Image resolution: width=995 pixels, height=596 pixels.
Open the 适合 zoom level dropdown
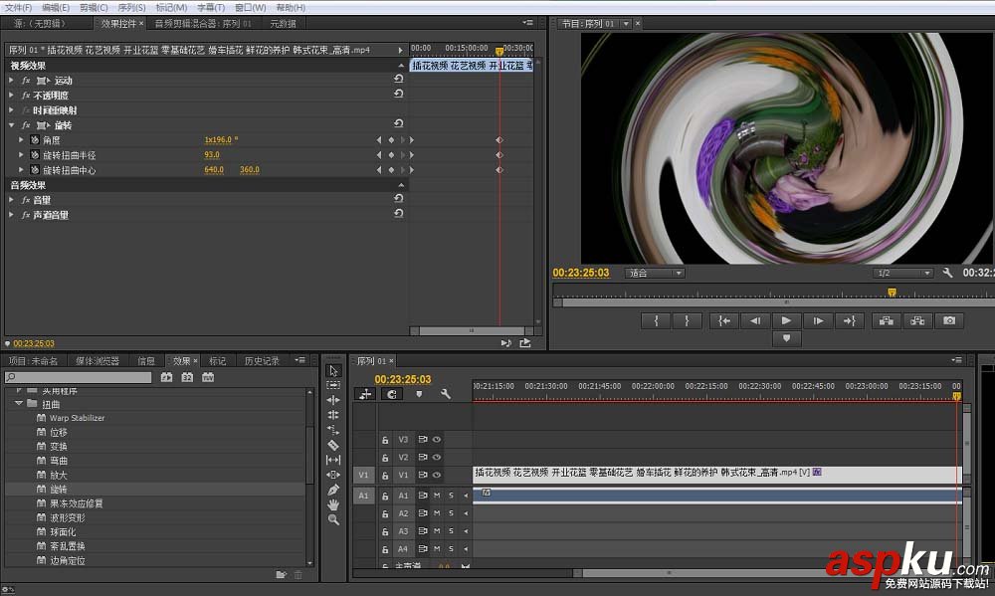click(x=655, y=273)
